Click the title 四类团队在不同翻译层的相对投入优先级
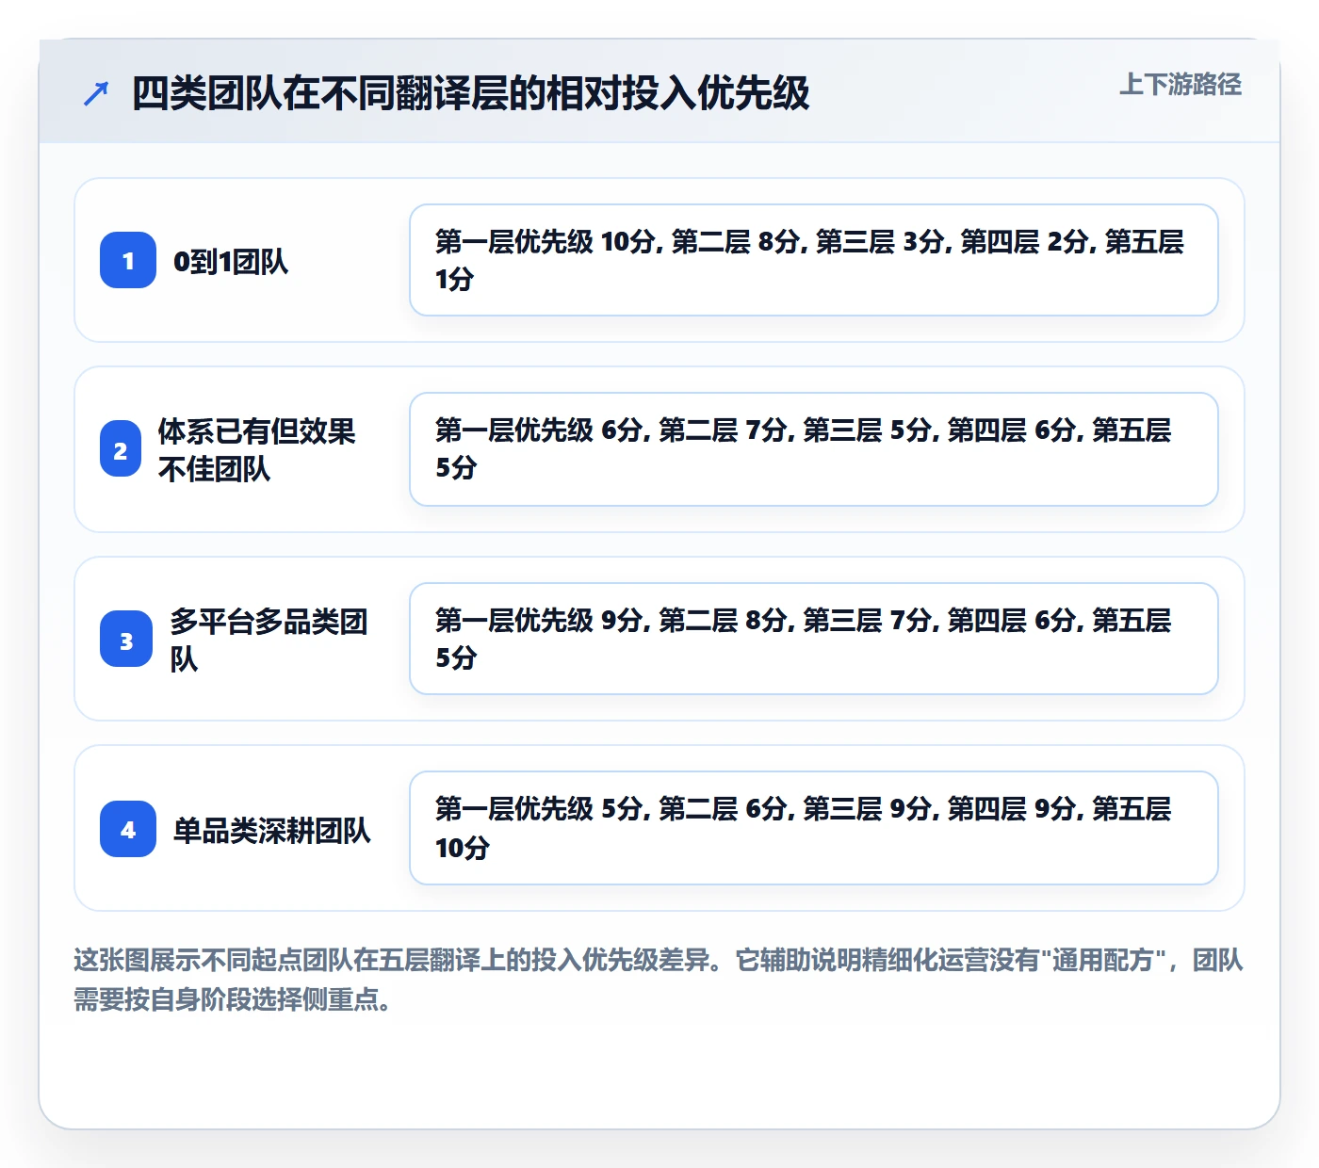 pos(471,93)
